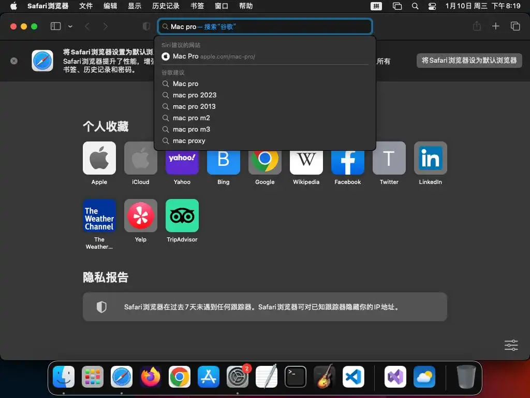The height and width of the screenshot is (398, 530).
Task: Open The Weather Channel favorite
Action: 99,216
